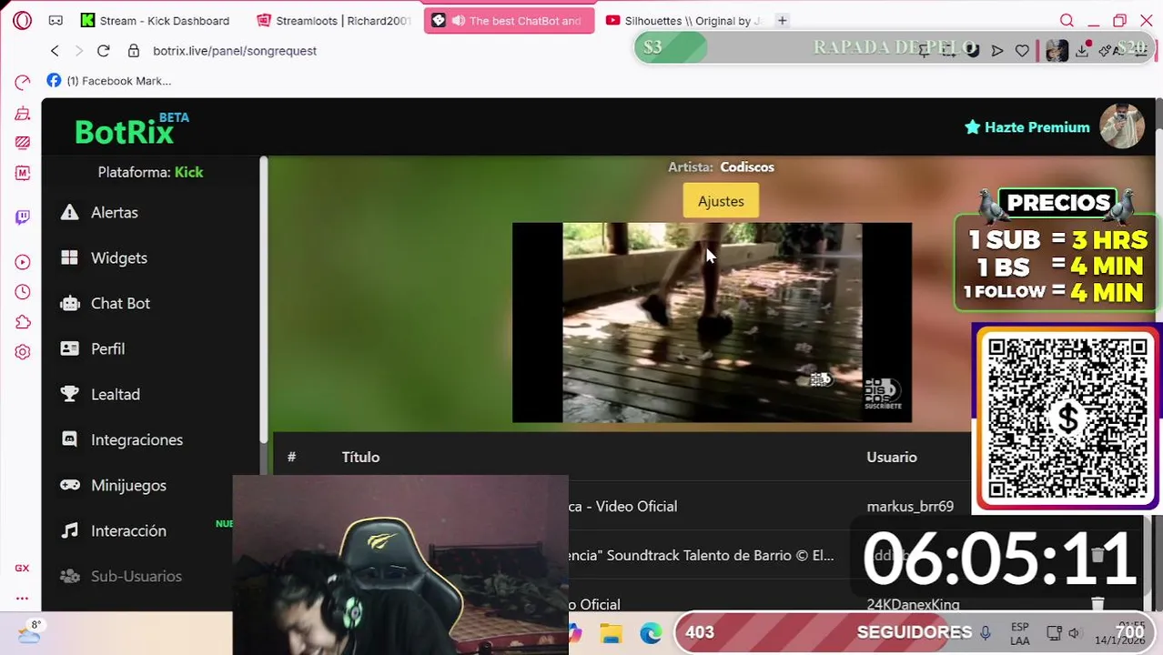Click the Lealtad trophy icon
Image resolution: width=1163 pixels, height=655 pixels.
[69, 394]
